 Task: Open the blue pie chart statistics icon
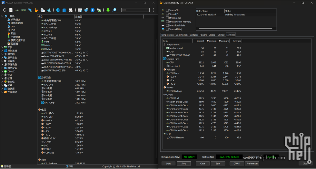pyautogui.click(x=58, y=10)
